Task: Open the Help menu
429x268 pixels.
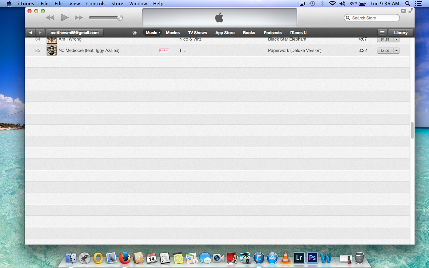Action: click(158, 4)
